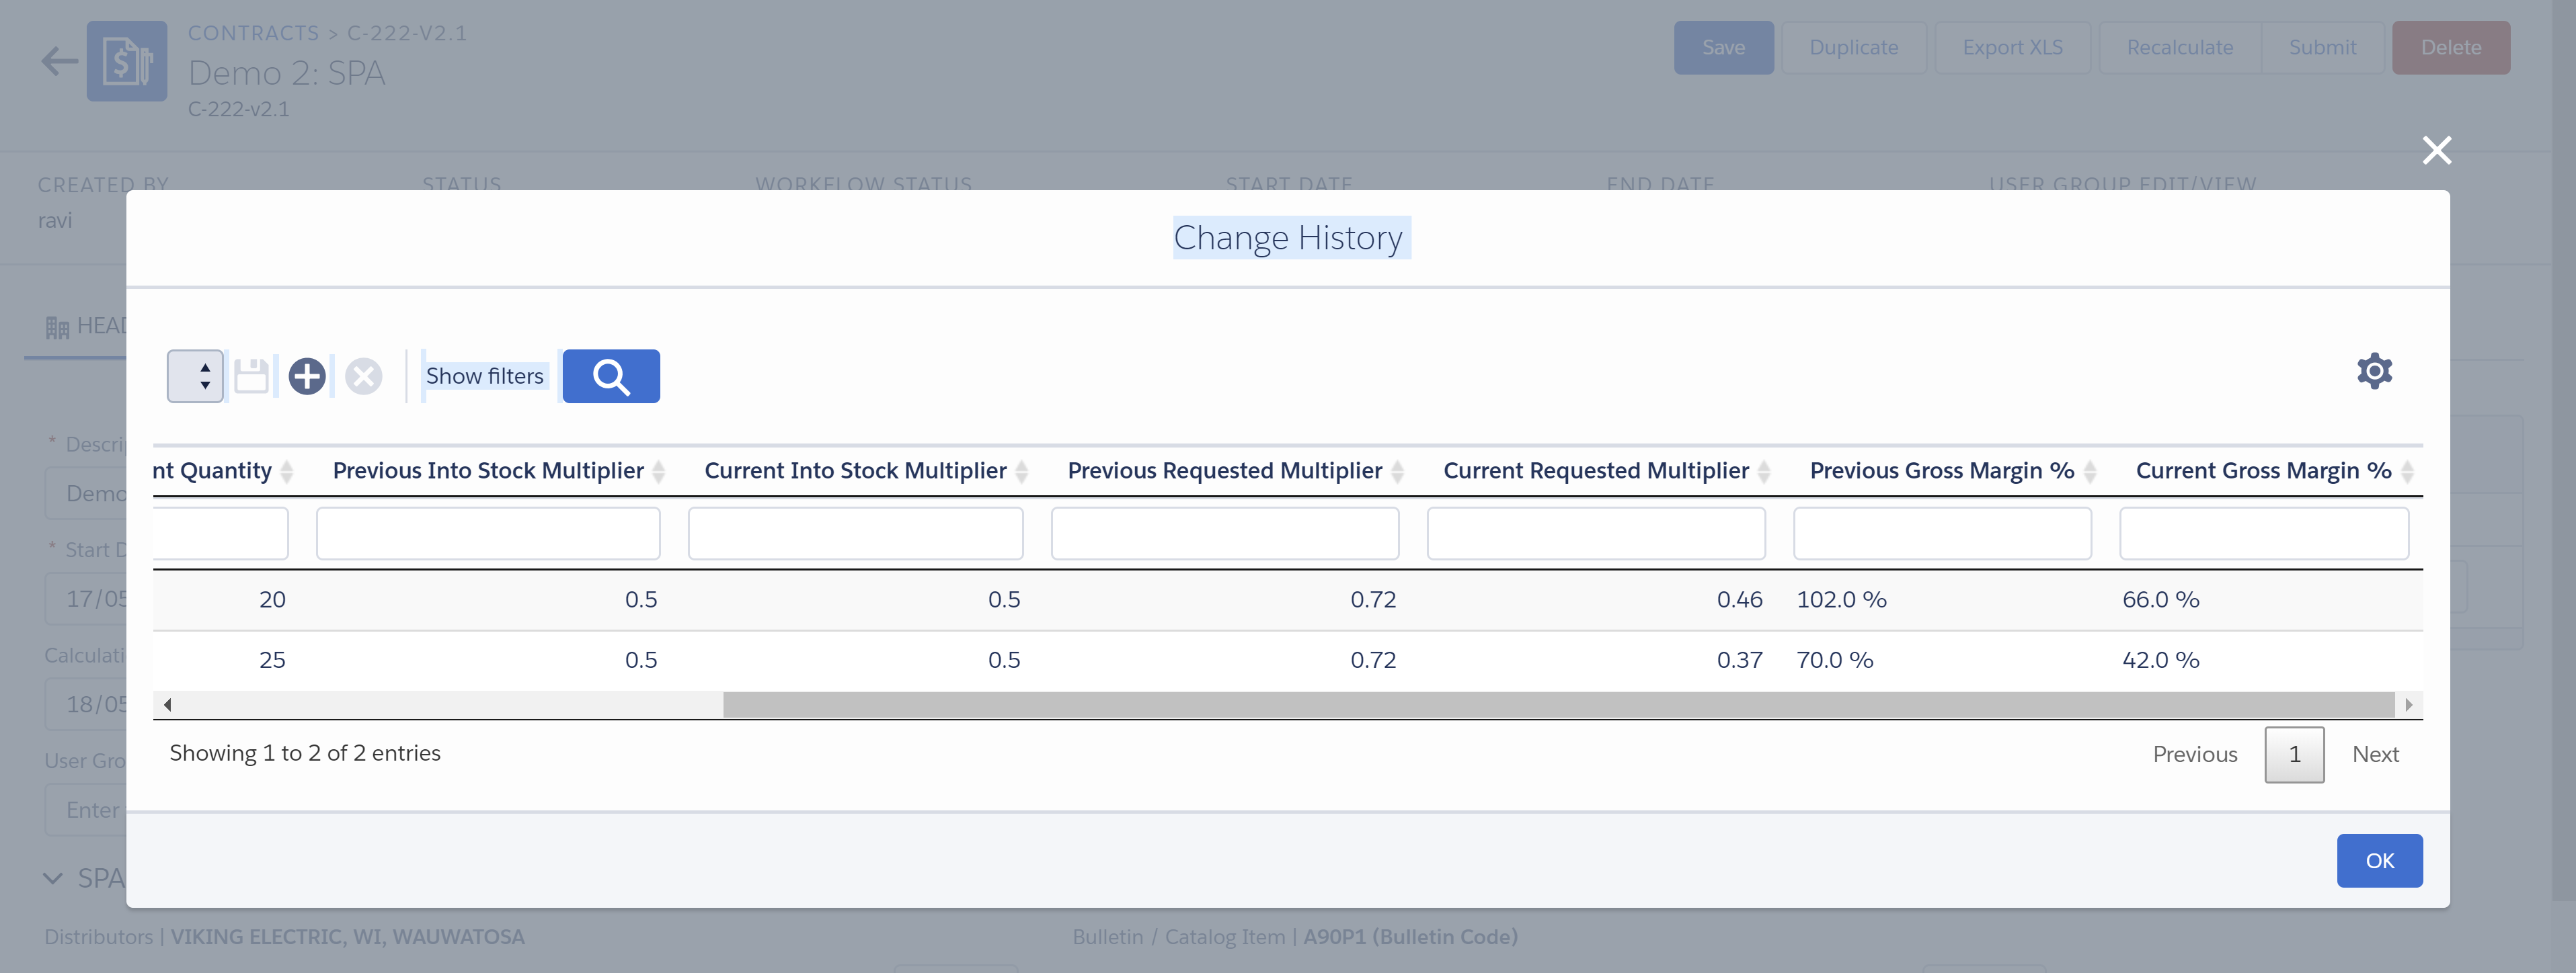2576x973 pixels.
Task: Click Show filters toggle
Action: click(485, 376)
